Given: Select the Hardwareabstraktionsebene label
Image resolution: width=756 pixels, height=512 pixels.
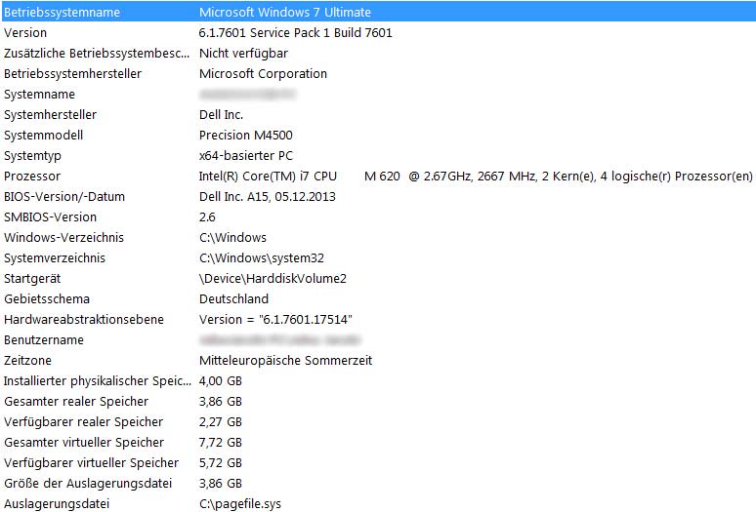Looking at the screenshot, I should click(84, 320).
